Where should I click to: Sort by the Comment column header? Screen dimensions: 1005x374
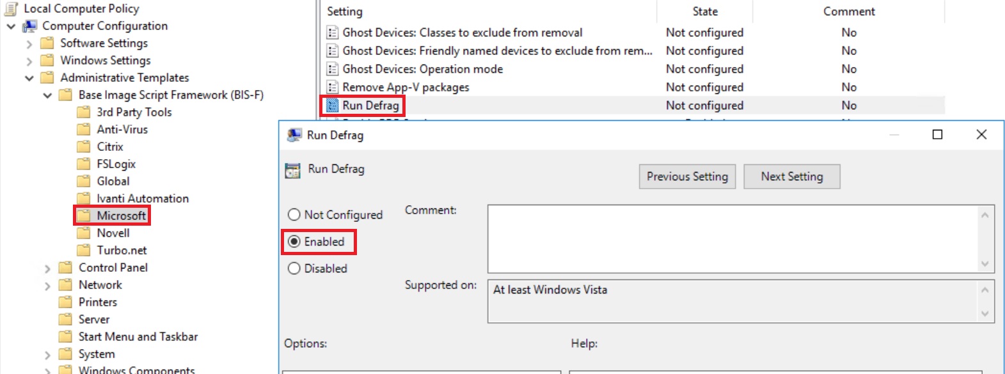pyautogui.click(x=849, y=12)
